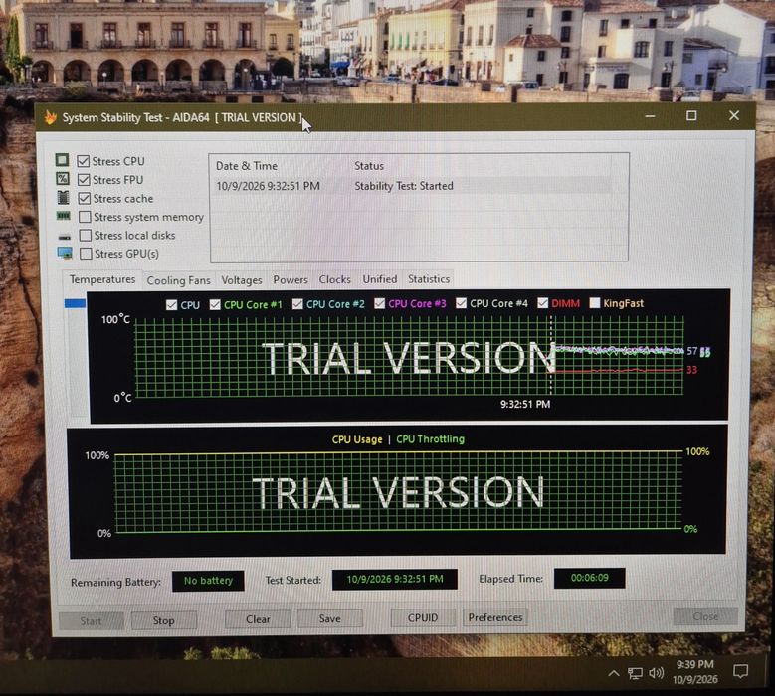Click the Save button

[x=329, y=618]
